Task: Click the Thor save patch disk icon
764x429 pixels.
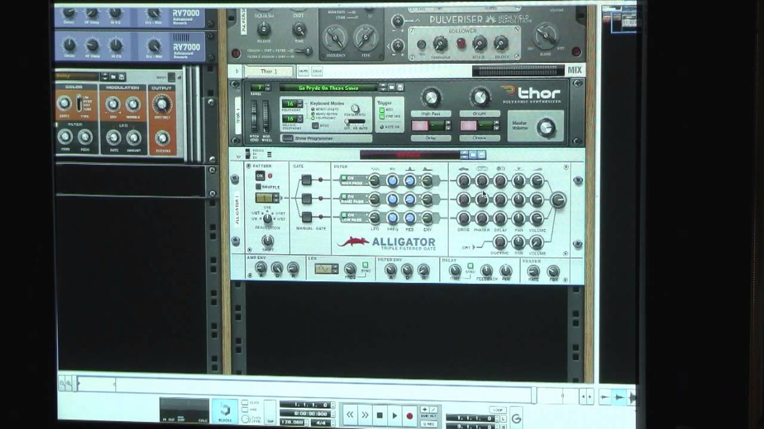Action: pos(400,87)
